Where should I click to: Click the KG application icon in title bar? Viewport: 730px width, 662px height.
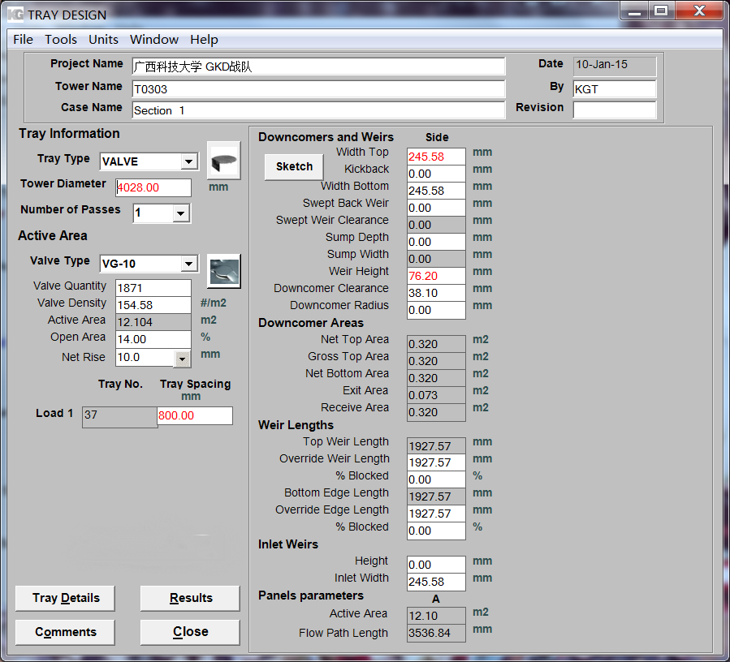[x=15, y=15]
